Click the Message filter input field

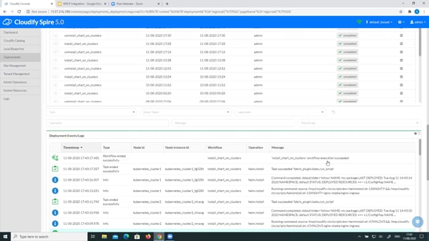click(x=233, y=123)
